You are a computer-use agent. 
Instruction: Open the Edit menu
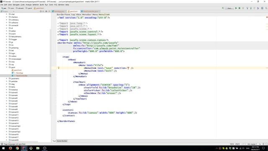[5, 5]
